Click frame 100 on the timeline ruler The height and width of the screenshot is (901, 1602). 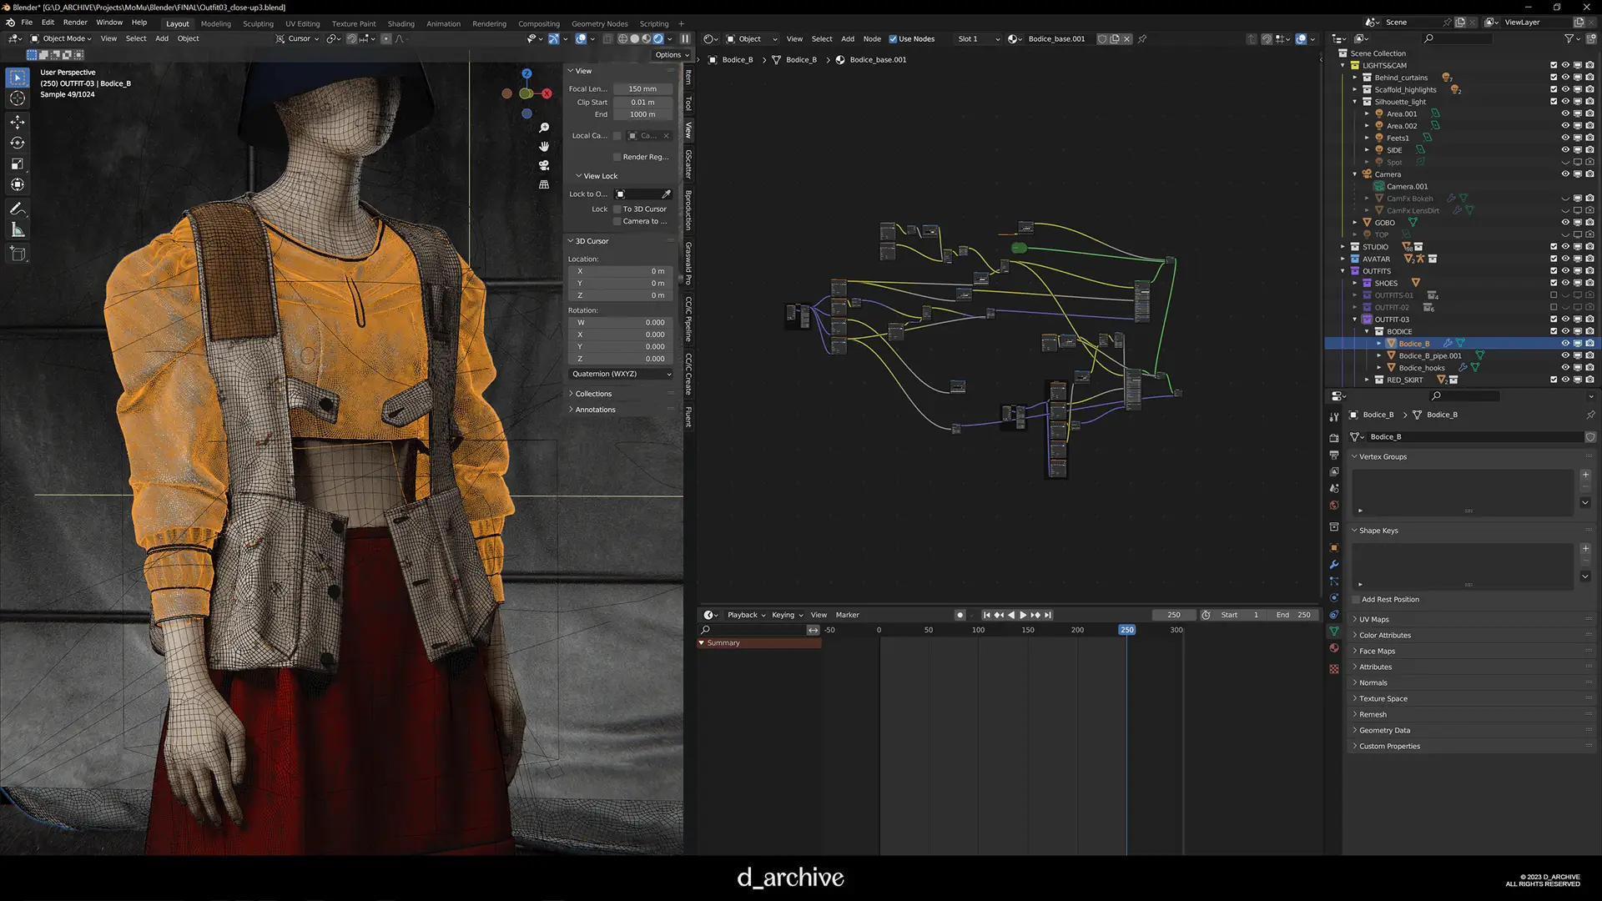coord(978,631)
